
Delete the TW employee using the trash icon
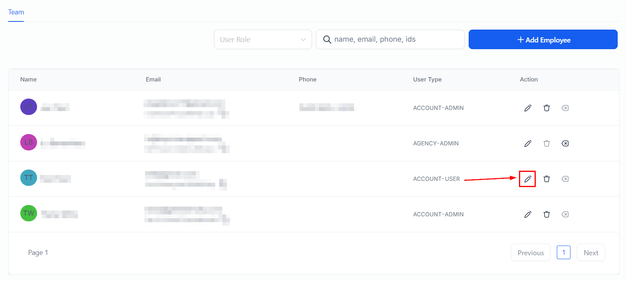pos(547,214)
